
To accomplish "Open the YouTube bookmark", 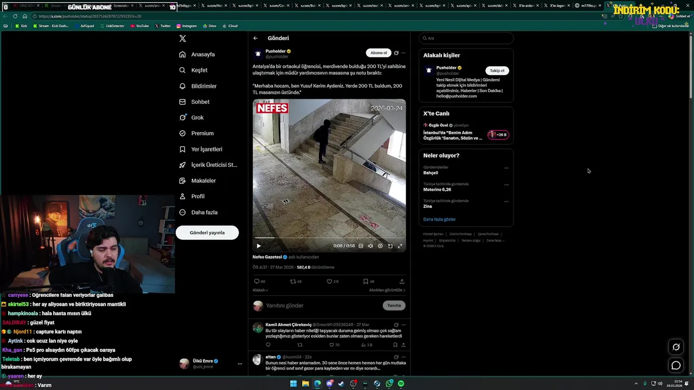I will [139, 26].
